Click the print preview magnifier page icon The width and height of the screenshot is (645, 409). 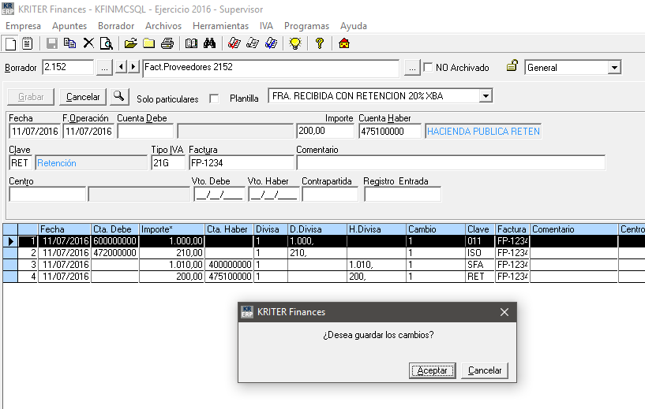(107, 43)
